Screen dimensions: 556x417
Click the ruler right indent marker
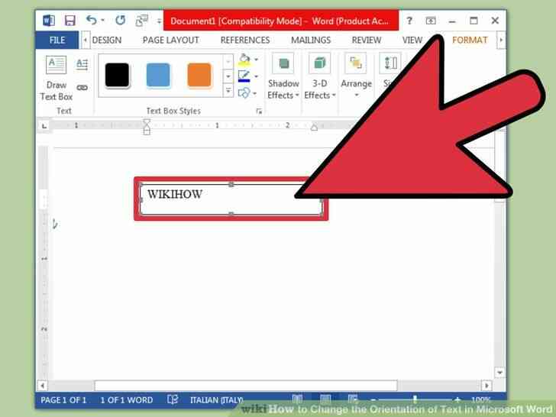coord(314,127)
